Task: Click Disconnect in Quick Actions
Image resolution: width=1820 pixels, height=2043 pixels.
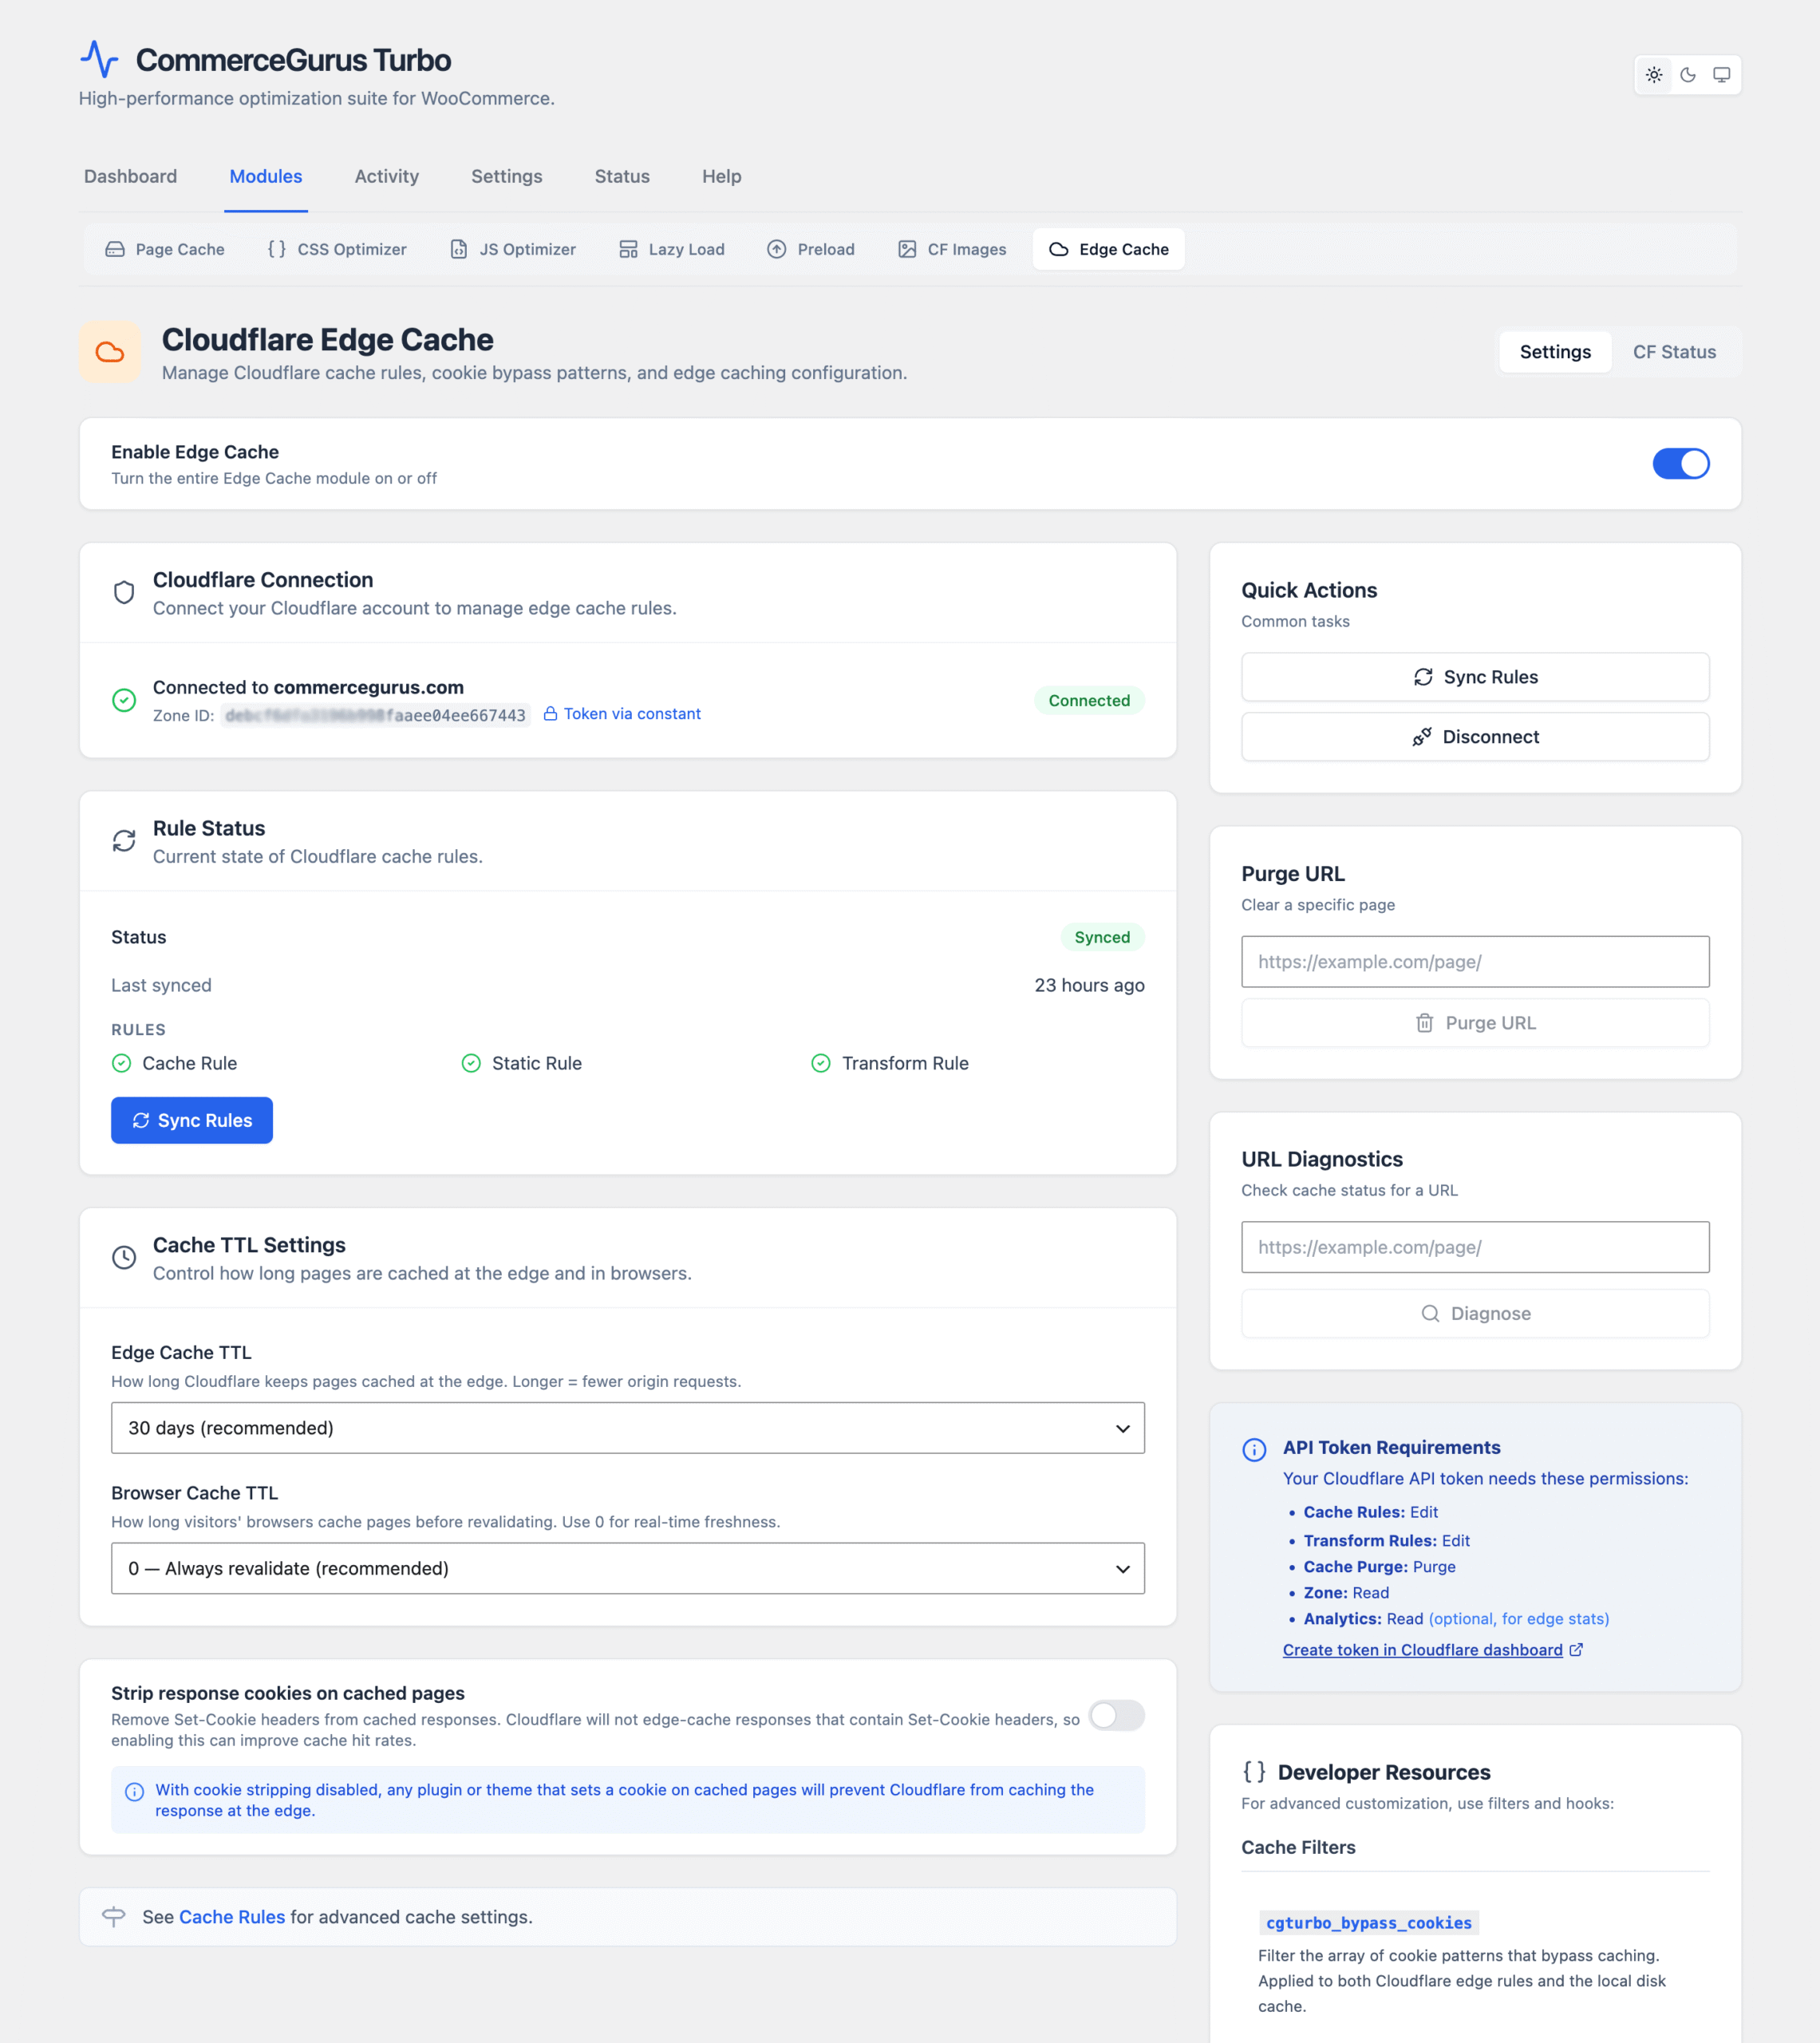Action: (1476, 737)
